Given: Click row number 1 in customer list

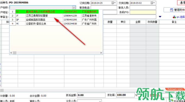Looking at the screenshot, I should pos(12,12).
